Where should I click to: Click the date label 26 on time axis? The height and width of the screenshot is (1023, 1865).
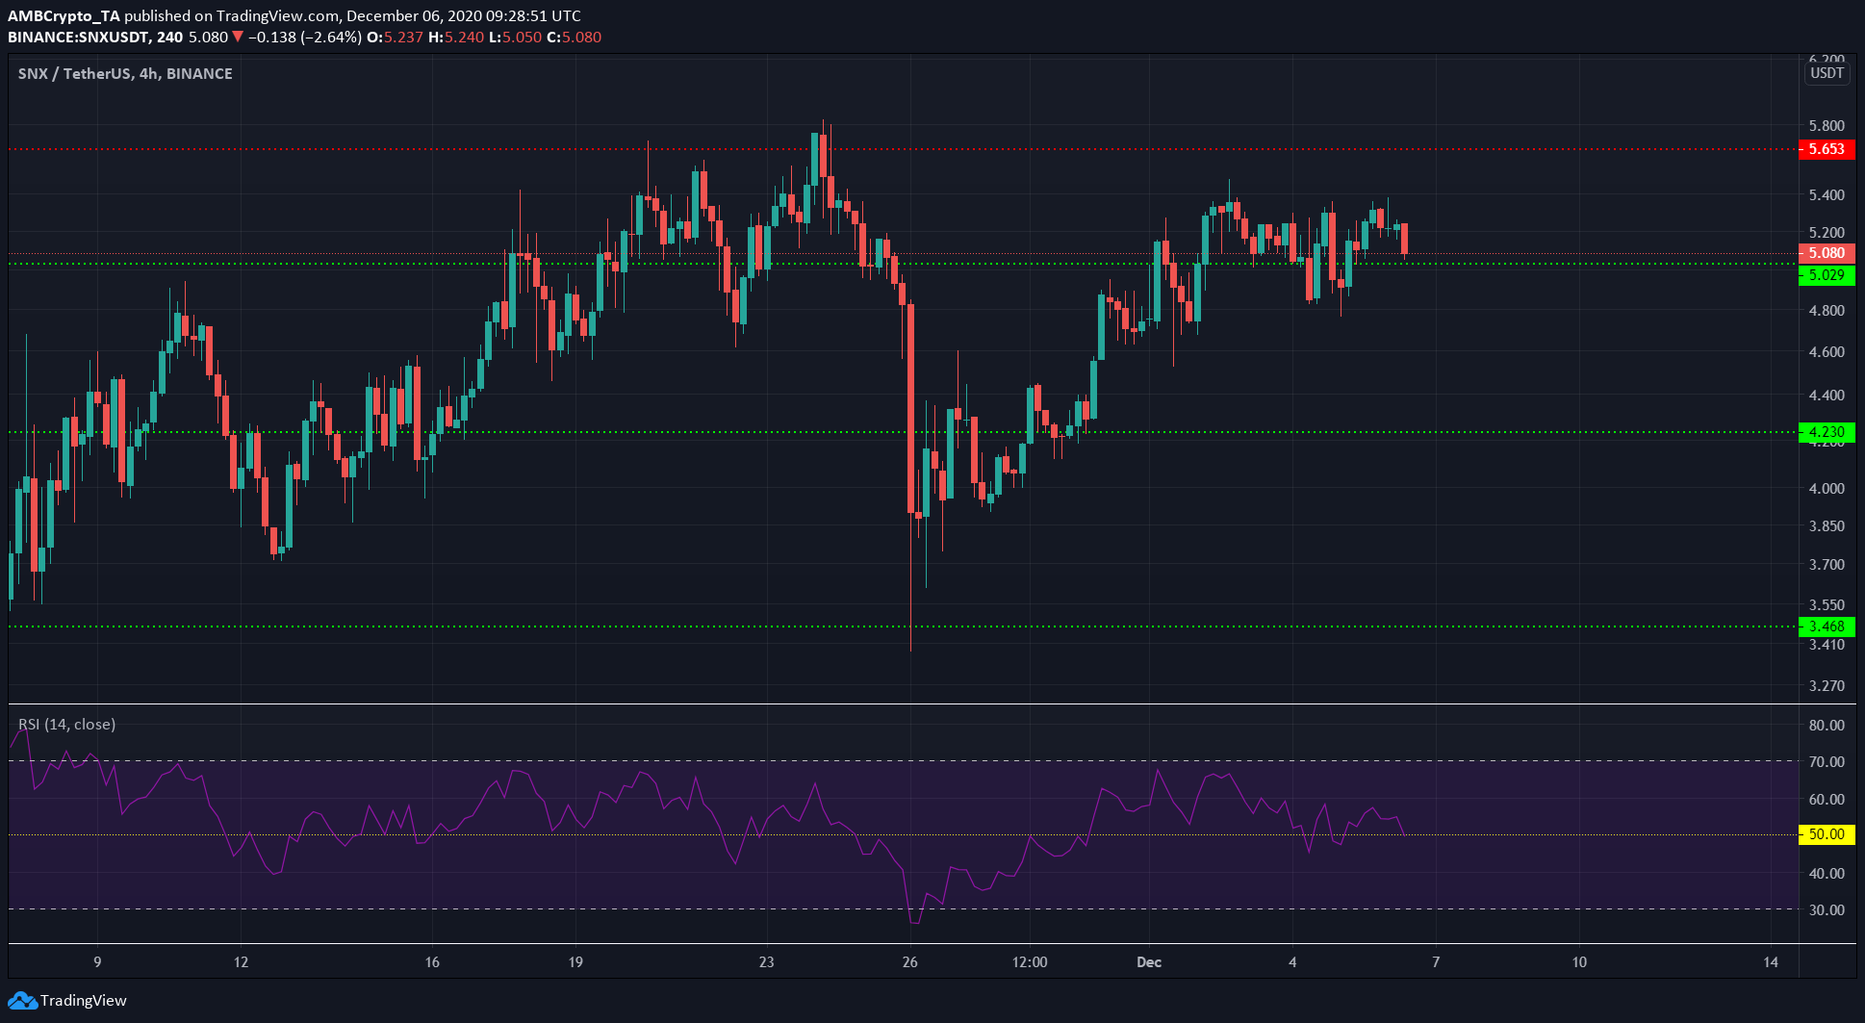pyautogui.click(x=909, y=962)
